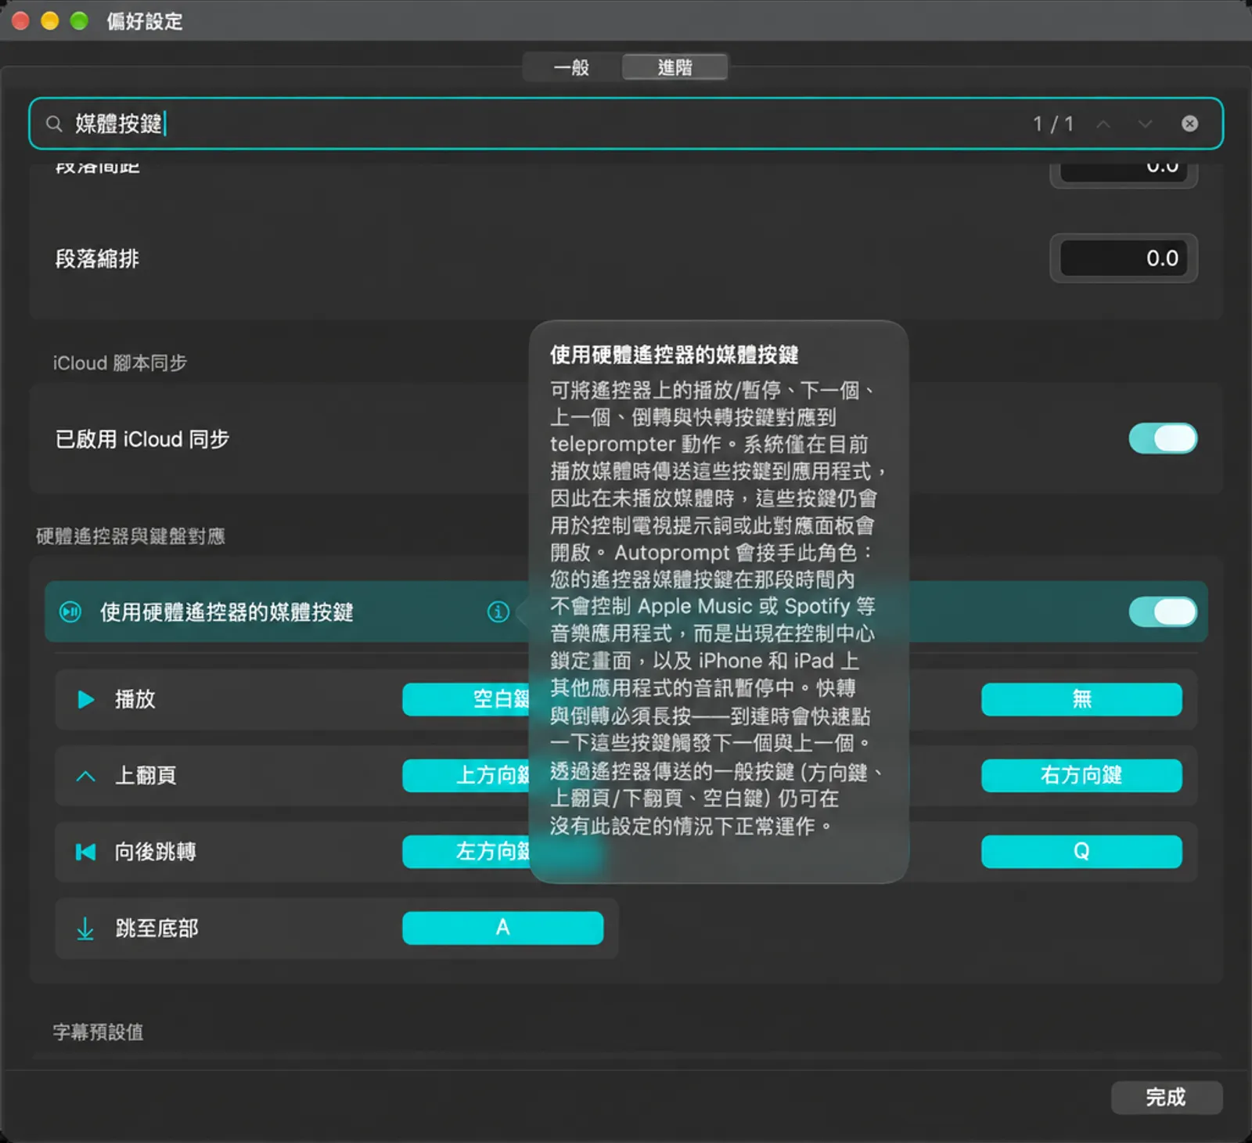Click the 段落縮排 label
Screen dimensions: 1252x1143
pyautogui.click(x=97, y=259)
